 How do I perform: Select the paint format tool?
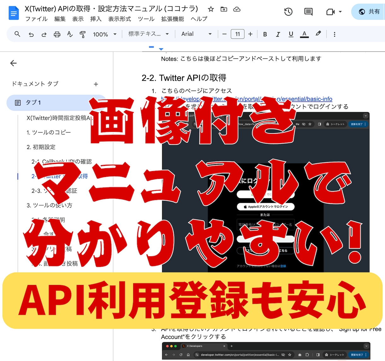[83, 34]
